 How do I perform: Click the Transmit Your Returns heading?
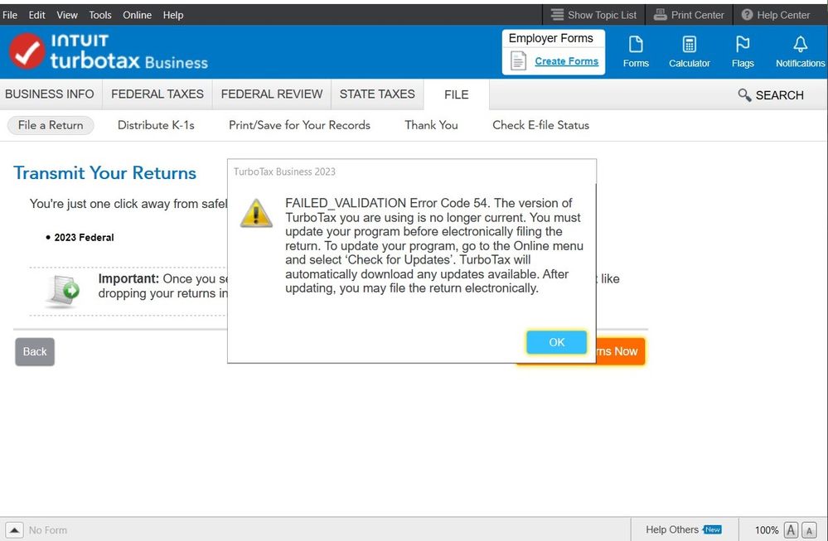[104, 172]
